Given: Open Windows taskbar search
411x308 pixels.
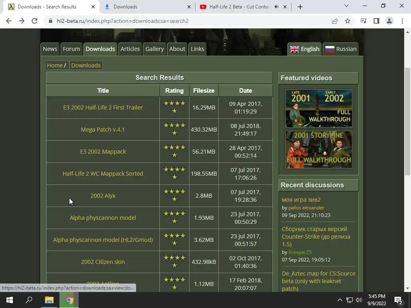Looking at the screenshot, I should pos(29,300).
